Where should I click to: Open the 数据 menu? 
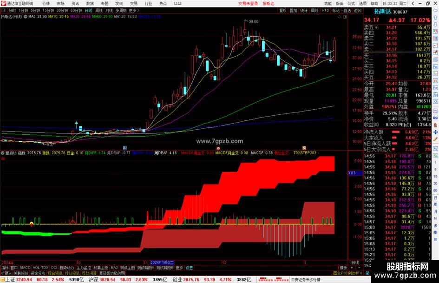[90, 3]
